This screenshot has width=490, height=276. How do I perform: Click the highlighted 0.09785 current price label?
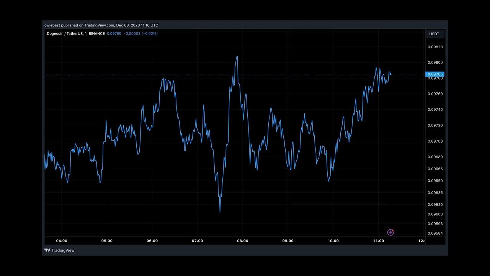pyautogui.click(x=435, y=74)
